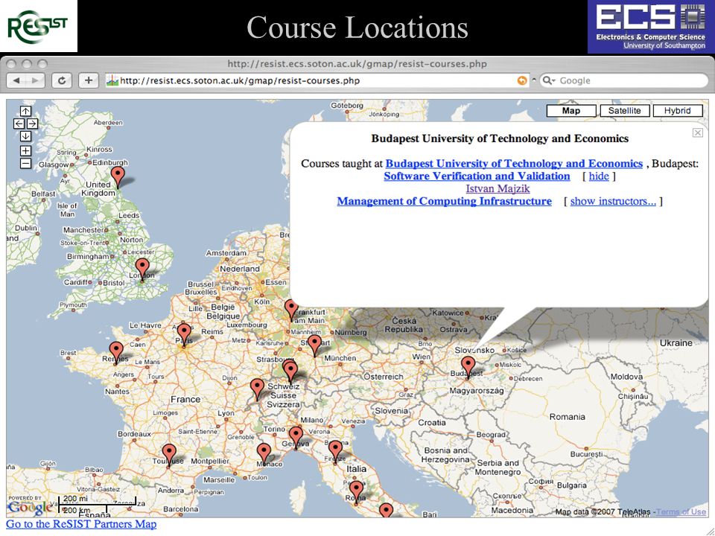This screenshot has height=536, width=715.
Task: Pan the map down with arrow control
Action: [25, 135]
